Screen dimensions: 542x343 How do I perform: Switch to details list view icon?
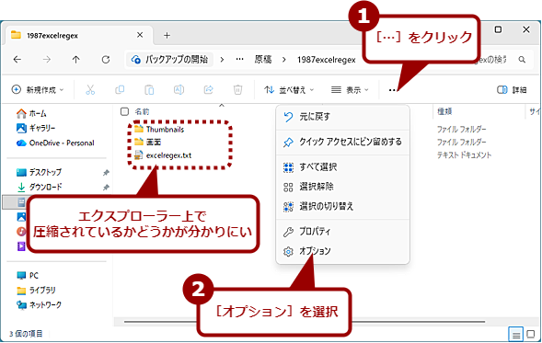click(515, 334)
